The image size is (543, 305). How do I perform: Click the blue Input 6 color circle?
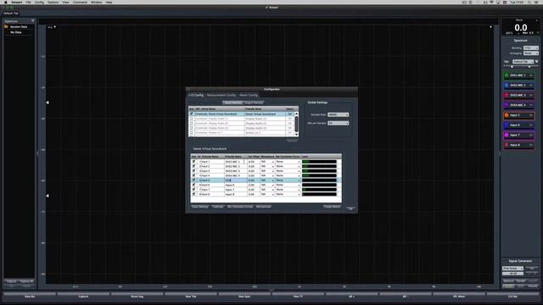click(x=507, y=125)
